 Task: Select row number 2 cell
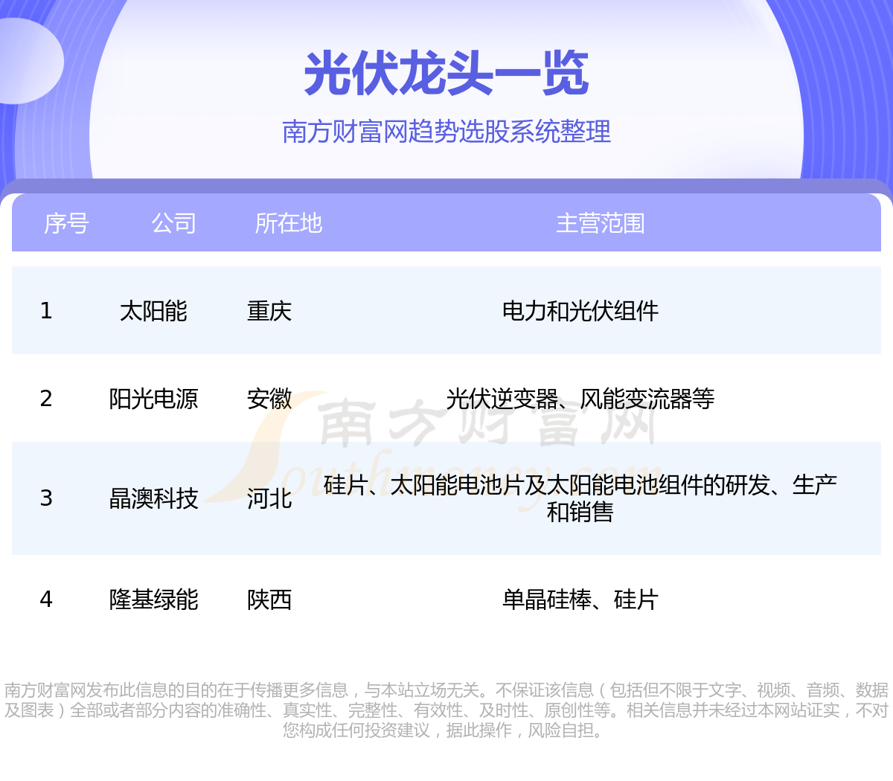tap(46, 398)
